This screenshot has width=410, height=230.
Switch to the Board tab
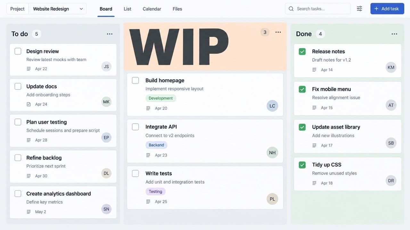(x=106, y=9)
